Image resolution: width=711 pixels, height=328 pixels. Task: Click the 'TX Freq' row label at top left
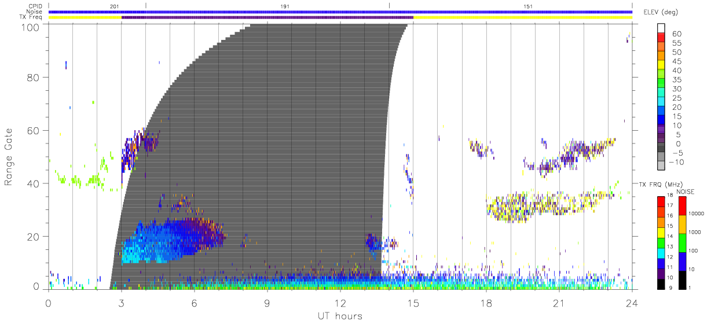[32, 17]
